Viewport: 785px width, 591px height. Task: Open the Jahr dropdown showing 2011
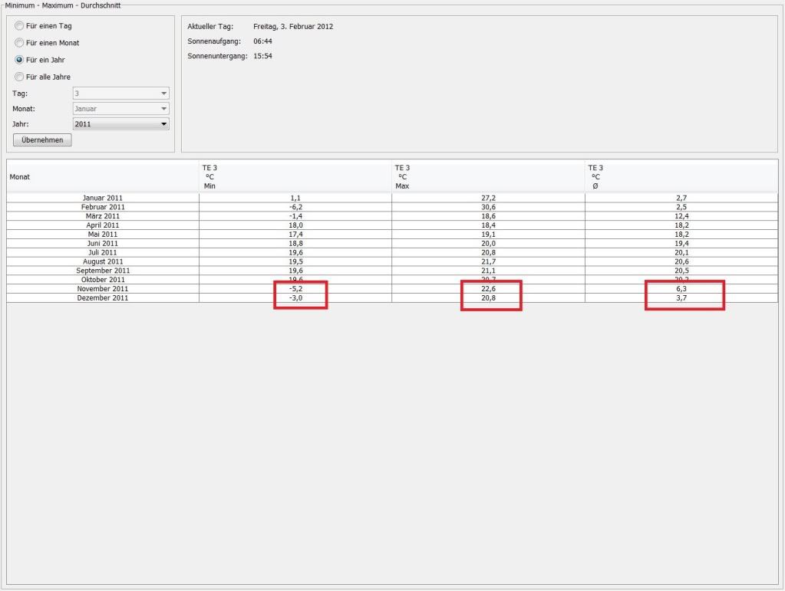[120, 124]
